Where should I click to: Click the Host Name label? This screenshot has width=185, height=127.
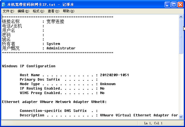point(30,75)
